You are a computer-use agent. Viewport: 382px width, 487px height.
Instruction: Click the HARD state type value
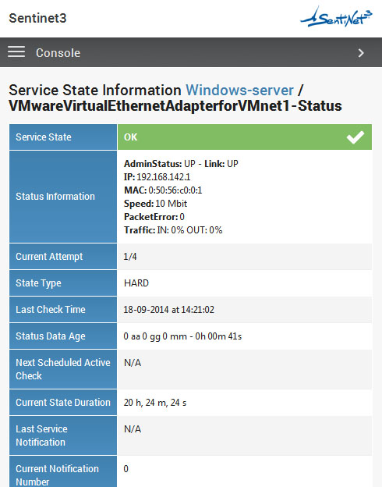click(136, 283)
